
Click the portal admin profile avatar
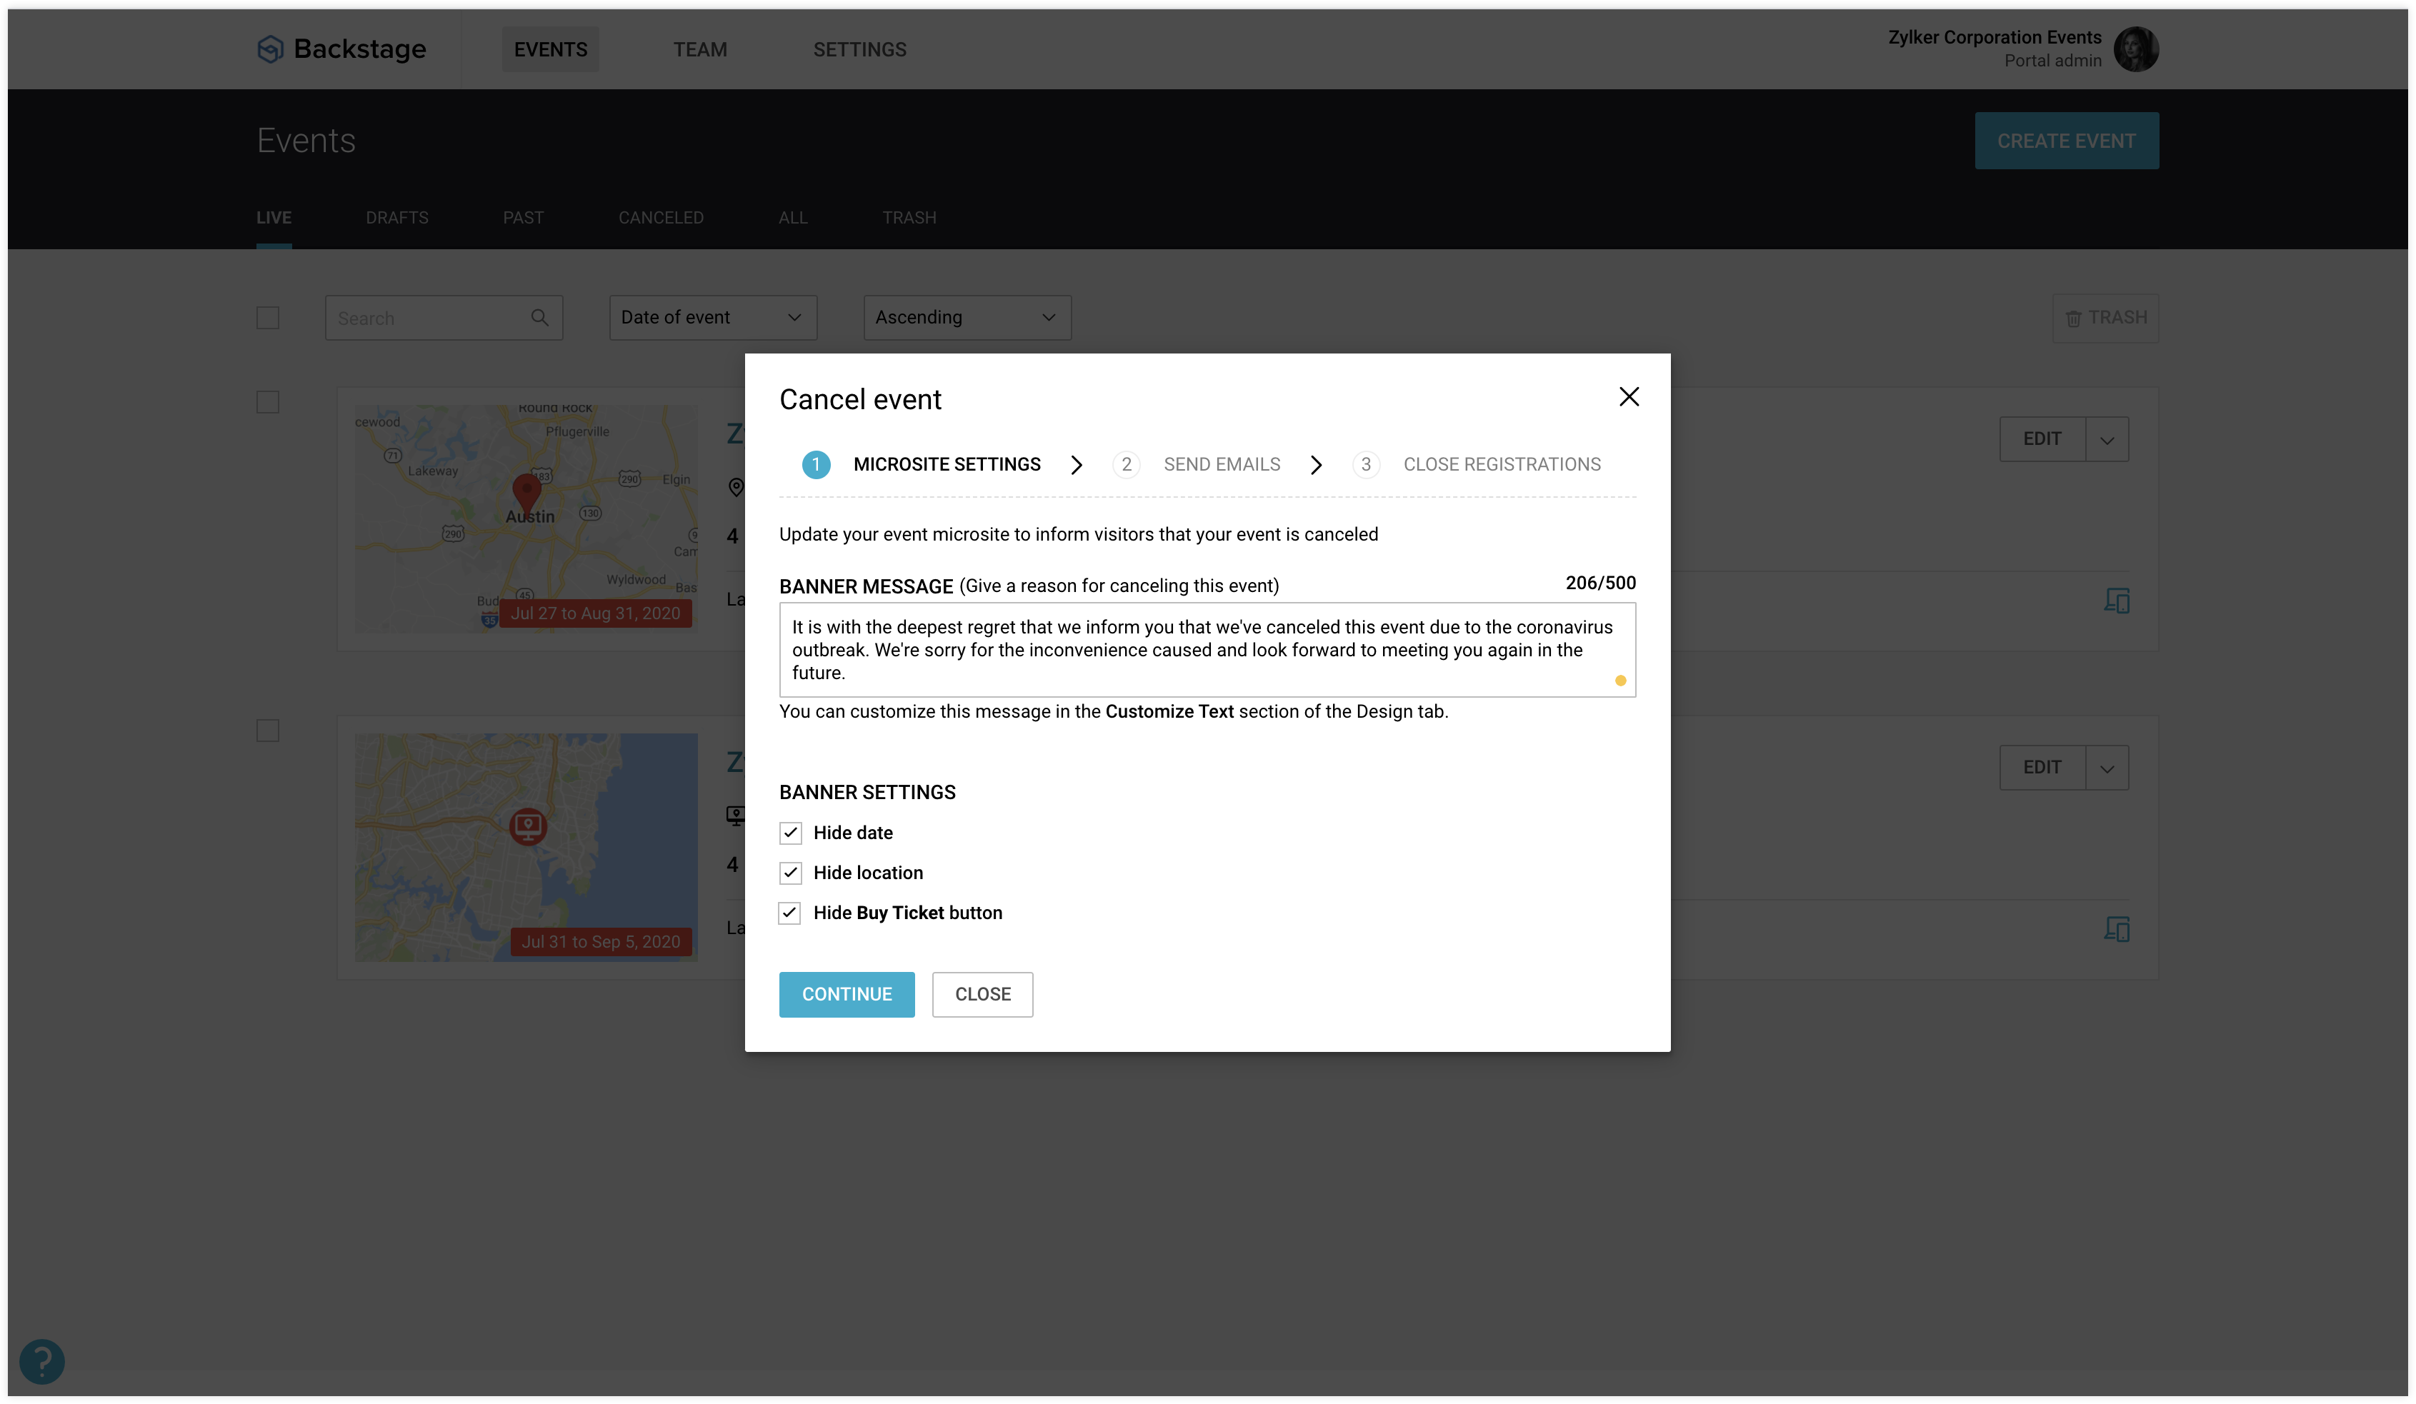click(x=2138, y=48)
